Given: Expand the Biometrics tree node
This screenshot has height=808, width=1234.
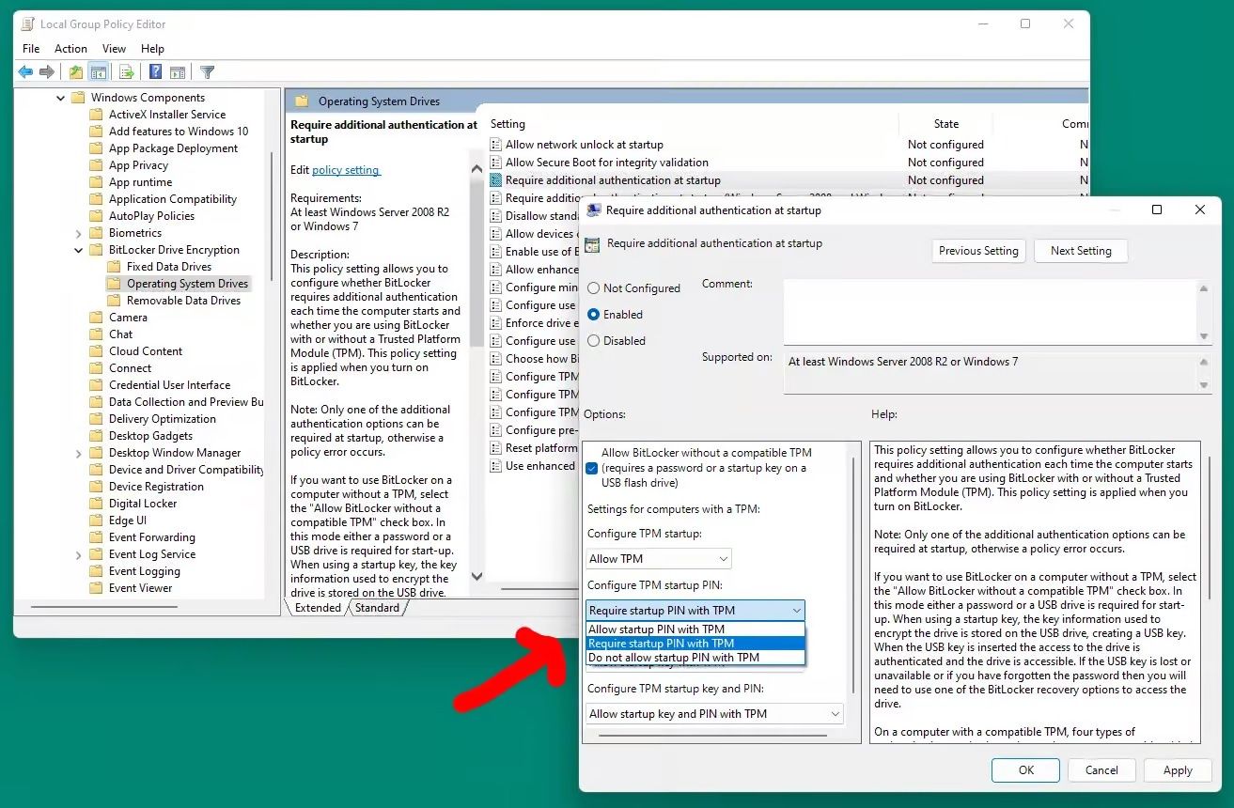Looking at the screenshot, I should click(78, 233).
